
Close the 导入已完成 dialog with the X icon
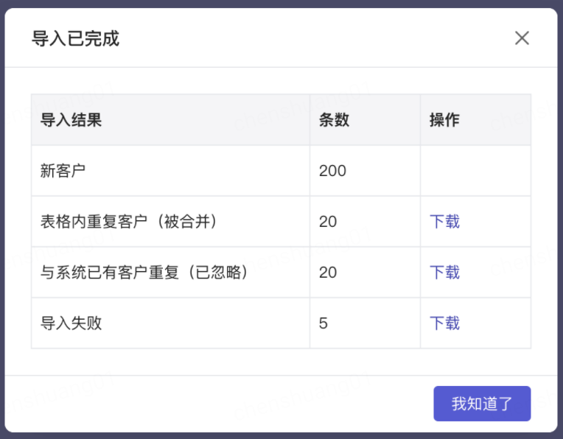(x=522, y=38)
